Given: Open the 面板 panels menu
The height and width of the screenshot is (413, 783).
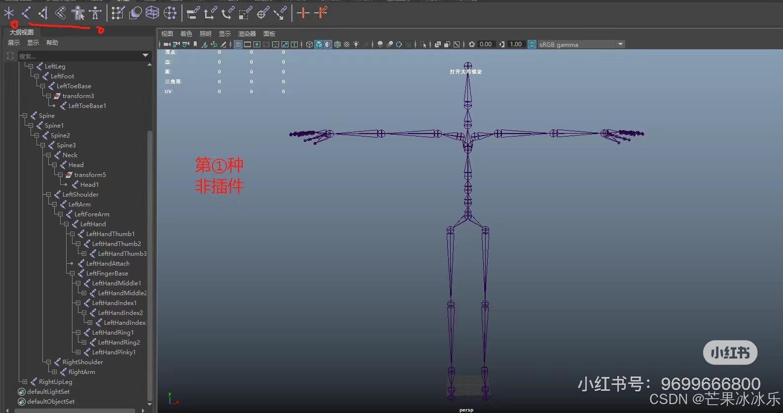Looking at the screenshot, I should click(x=269, y=34).
